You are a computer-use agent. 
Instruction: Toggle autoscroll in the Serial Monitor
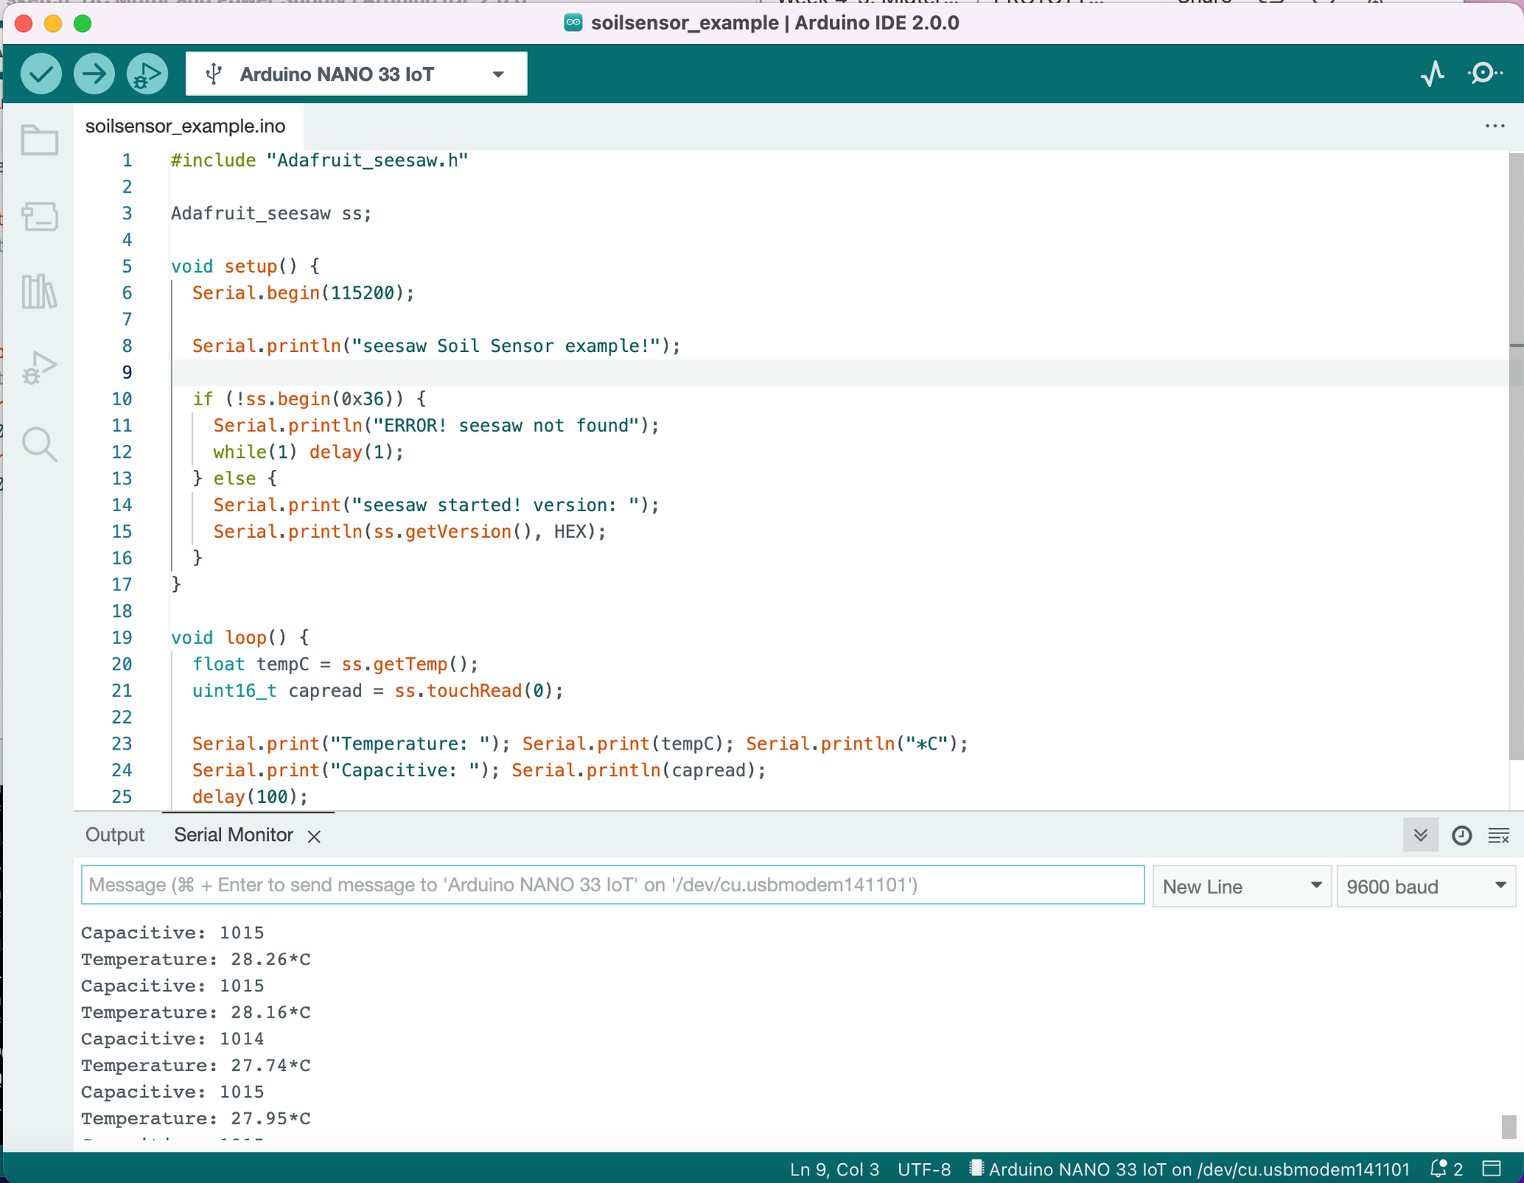(1420, 836)
